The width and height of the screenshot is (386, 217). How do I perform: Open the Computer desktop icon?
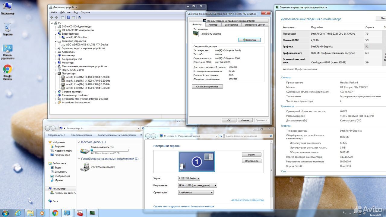(7, 8)
